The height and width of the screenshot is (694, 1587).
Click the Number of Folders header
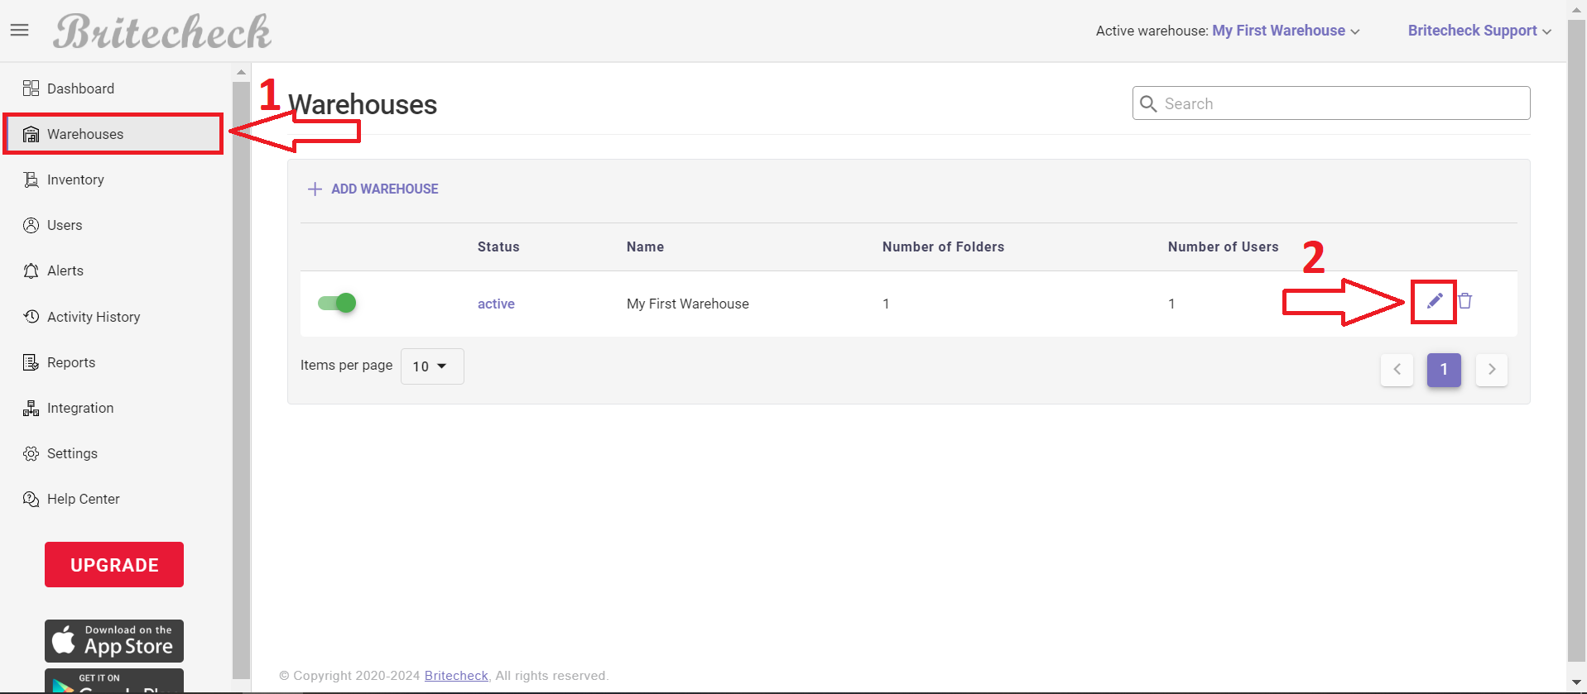click(943, 246)
